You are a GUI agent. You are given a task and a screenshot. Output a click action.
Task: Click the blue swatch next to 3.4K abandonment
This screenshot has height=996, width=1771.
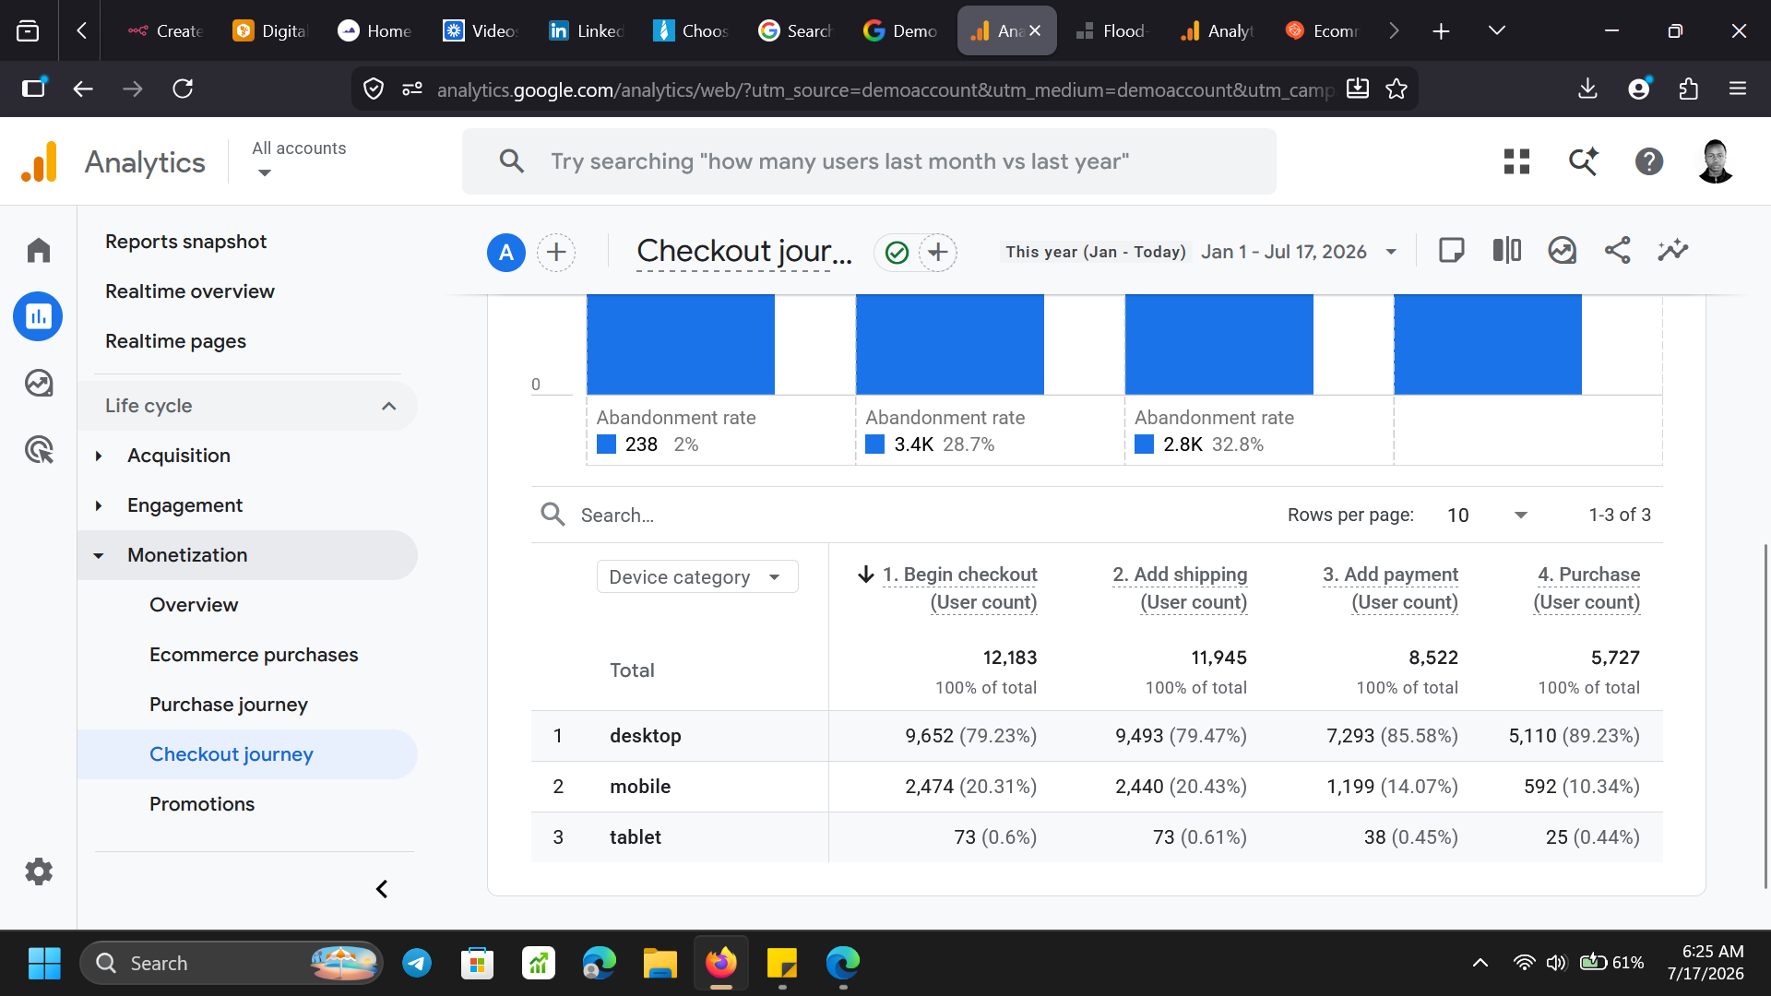coord(875,445)
